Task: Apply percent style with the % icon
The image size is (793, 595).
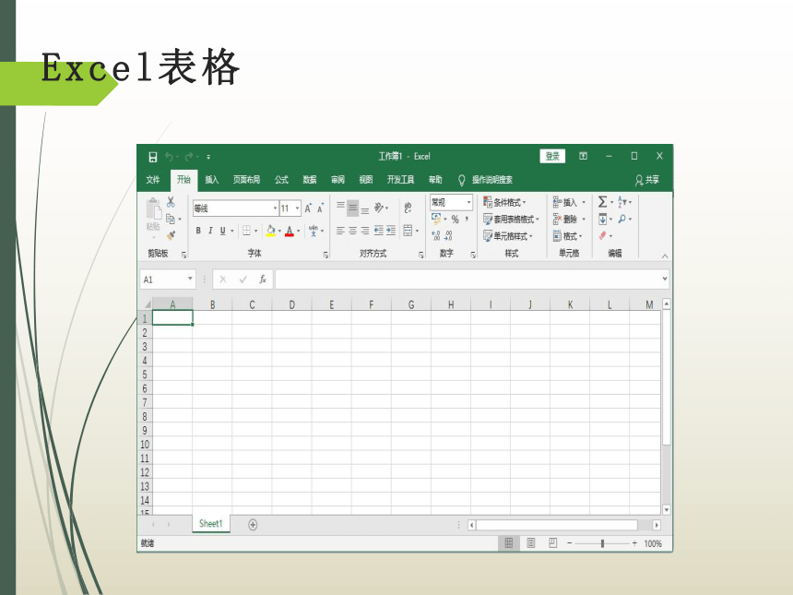Action: click(456, 219)
